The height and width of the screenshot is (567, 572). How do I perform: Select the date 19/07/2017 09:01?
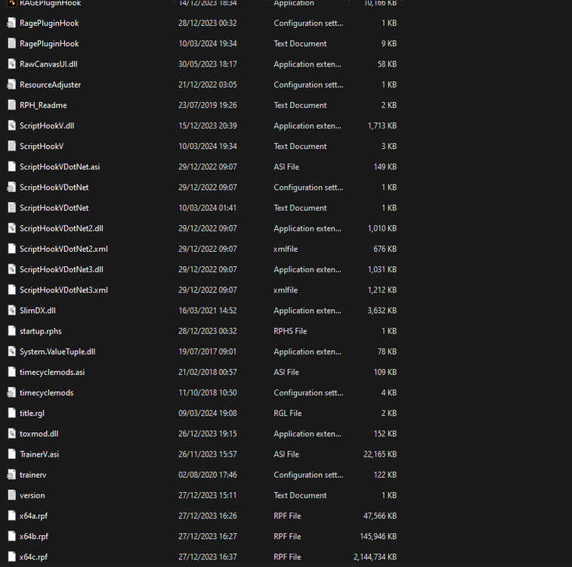click(208, 352)
